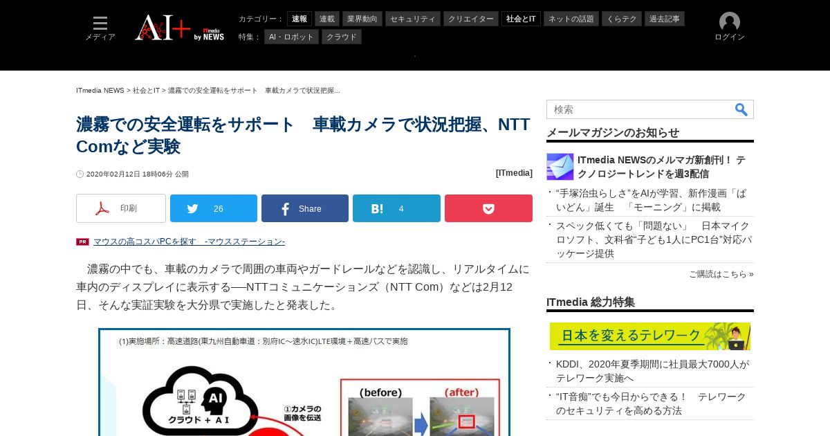Click 日本を変えるテレワーク banner
Screen dimensions: 830x436
click(x=650, y=336)
